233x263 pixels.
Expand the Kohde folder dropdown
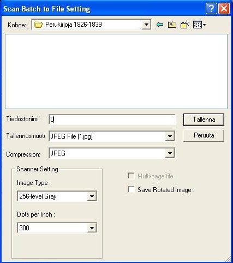[146, 25]
